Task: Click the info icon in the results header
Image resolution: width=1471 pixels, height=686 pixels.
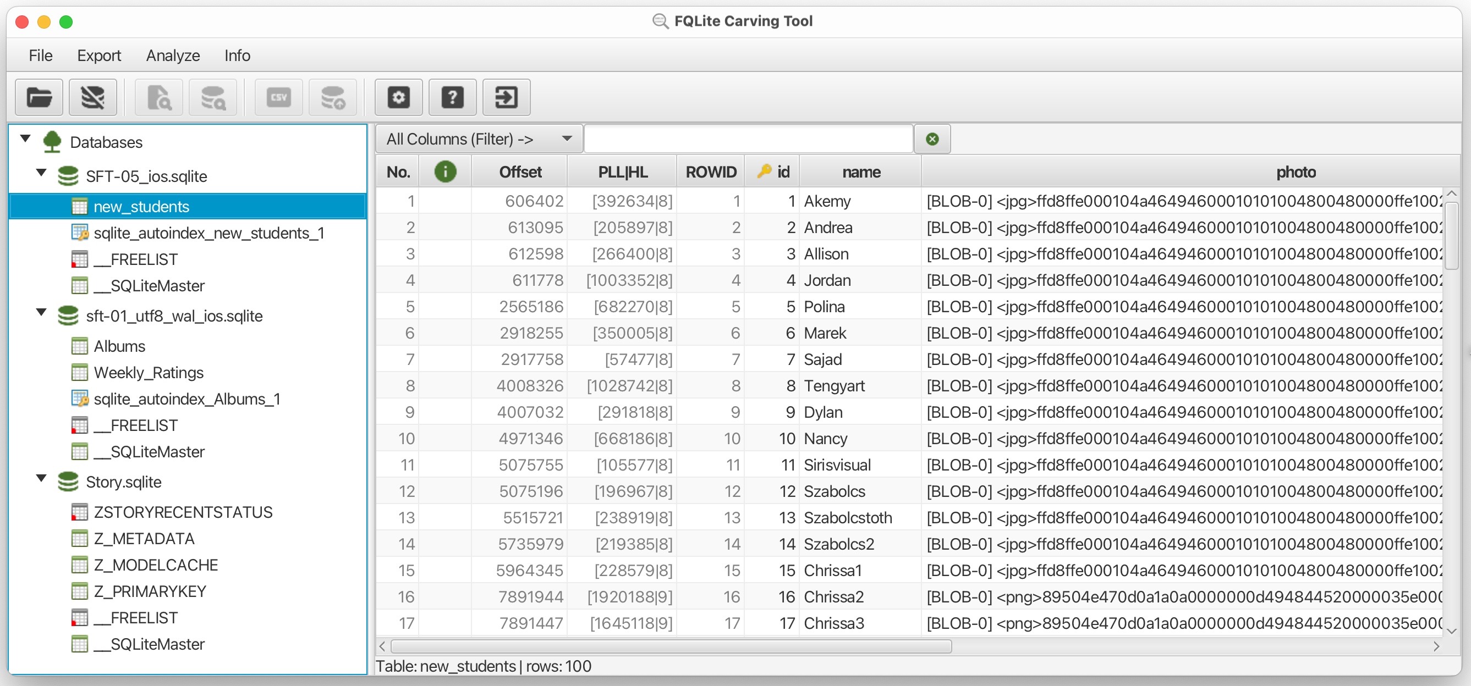Action: [x=446, y=171]
